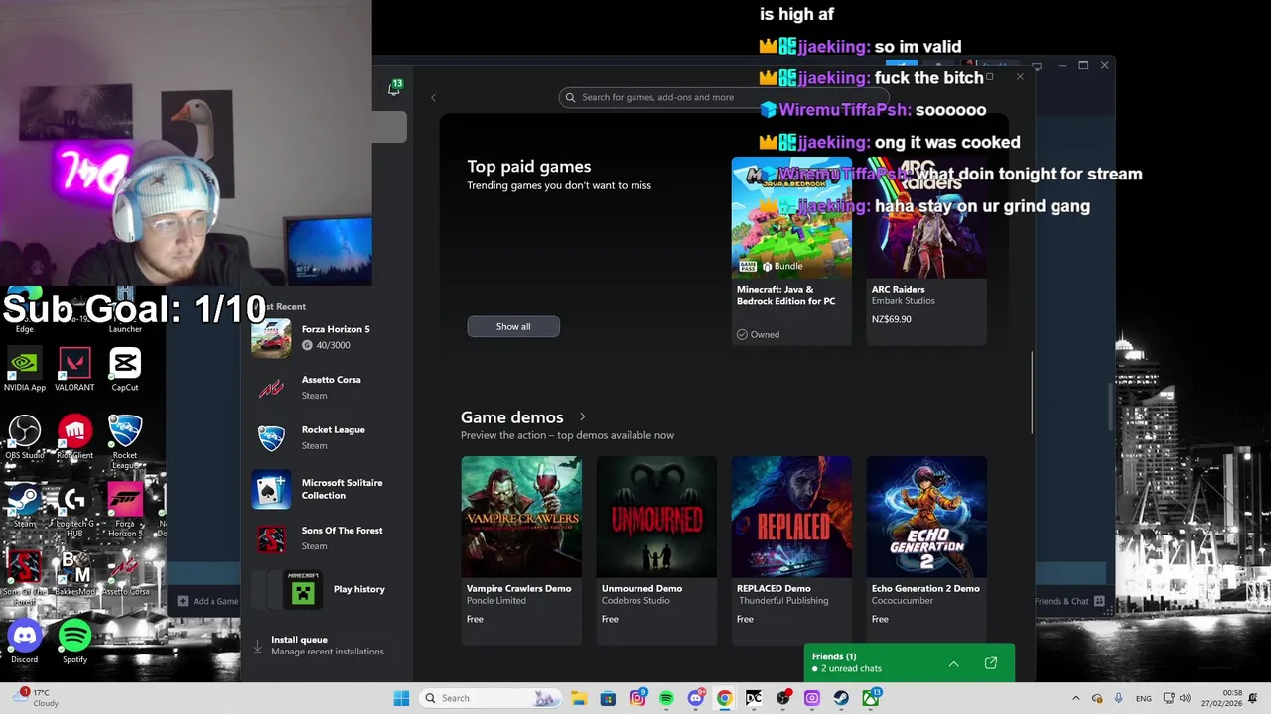Open the ARC Raiders game card
Screen dimensions: 1271x714
926,251
